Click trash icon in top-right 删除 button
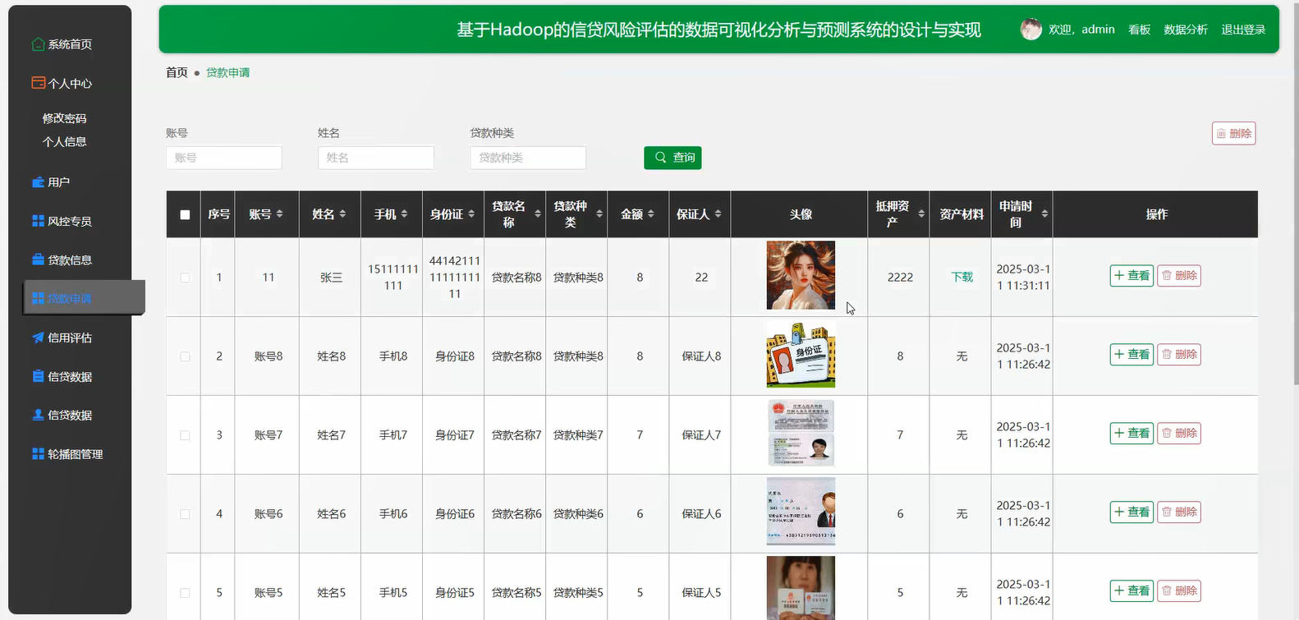1299x620 pixels. click(1221, 133)
